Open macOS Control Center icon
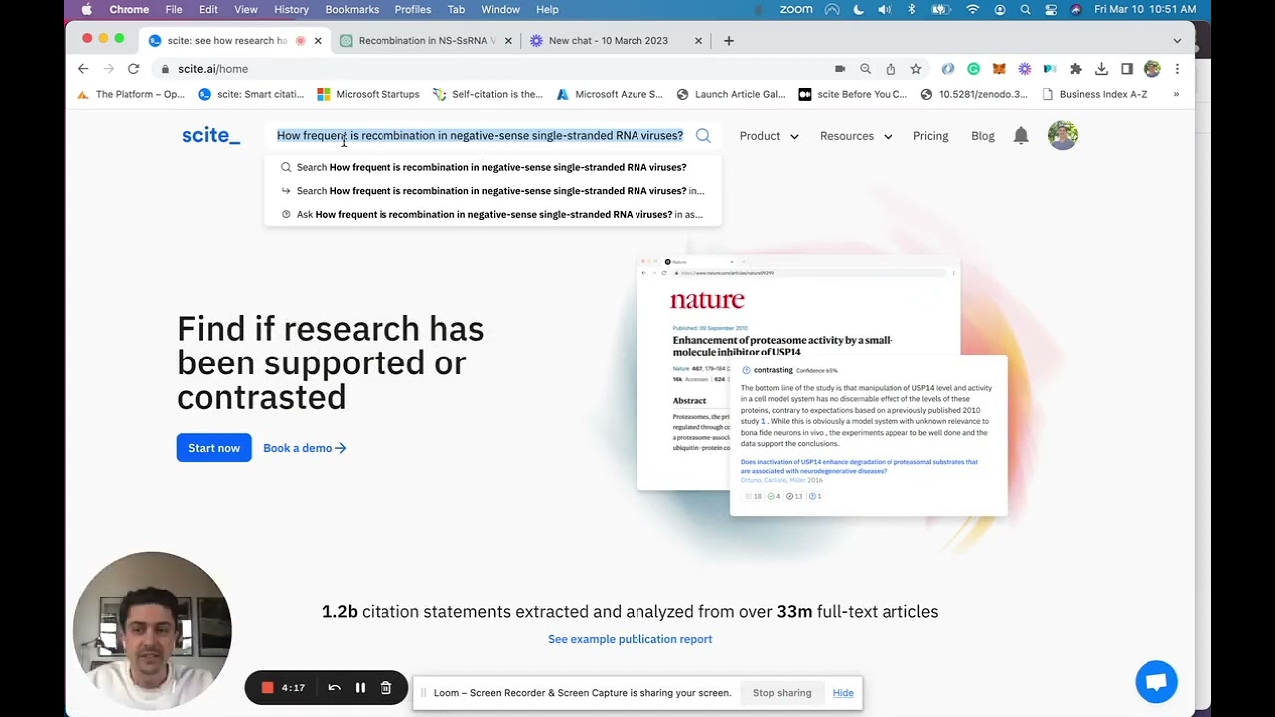 coord(1051,9)
